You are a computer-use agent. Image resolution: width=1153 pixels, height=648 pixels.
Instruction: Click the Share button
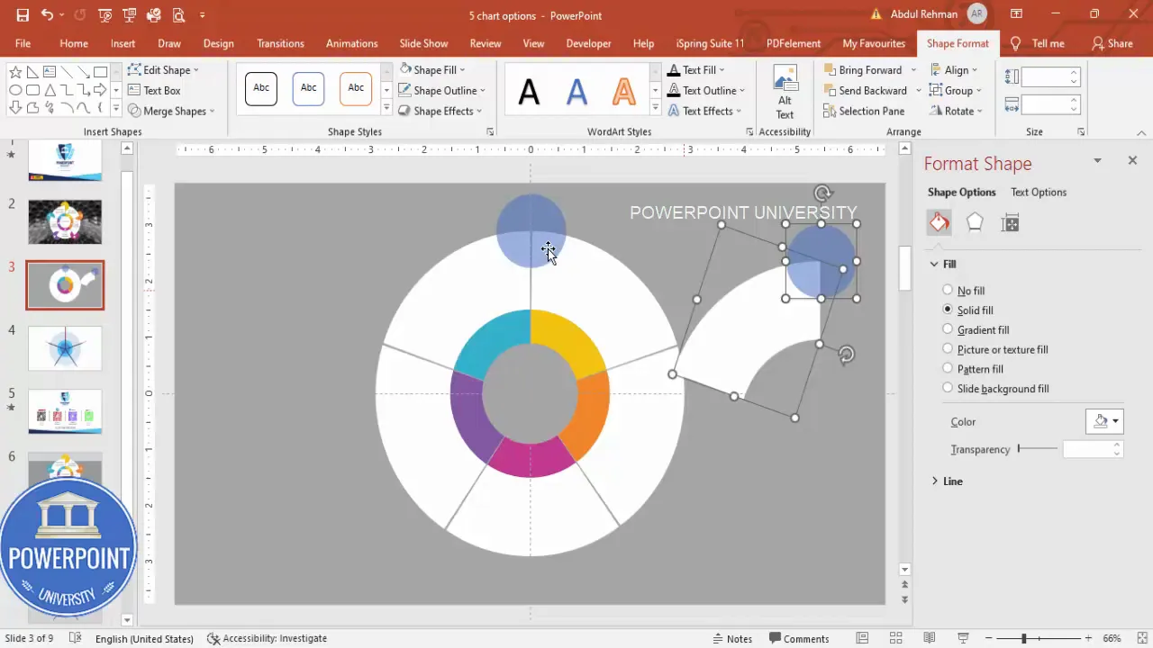[1112, 43]
